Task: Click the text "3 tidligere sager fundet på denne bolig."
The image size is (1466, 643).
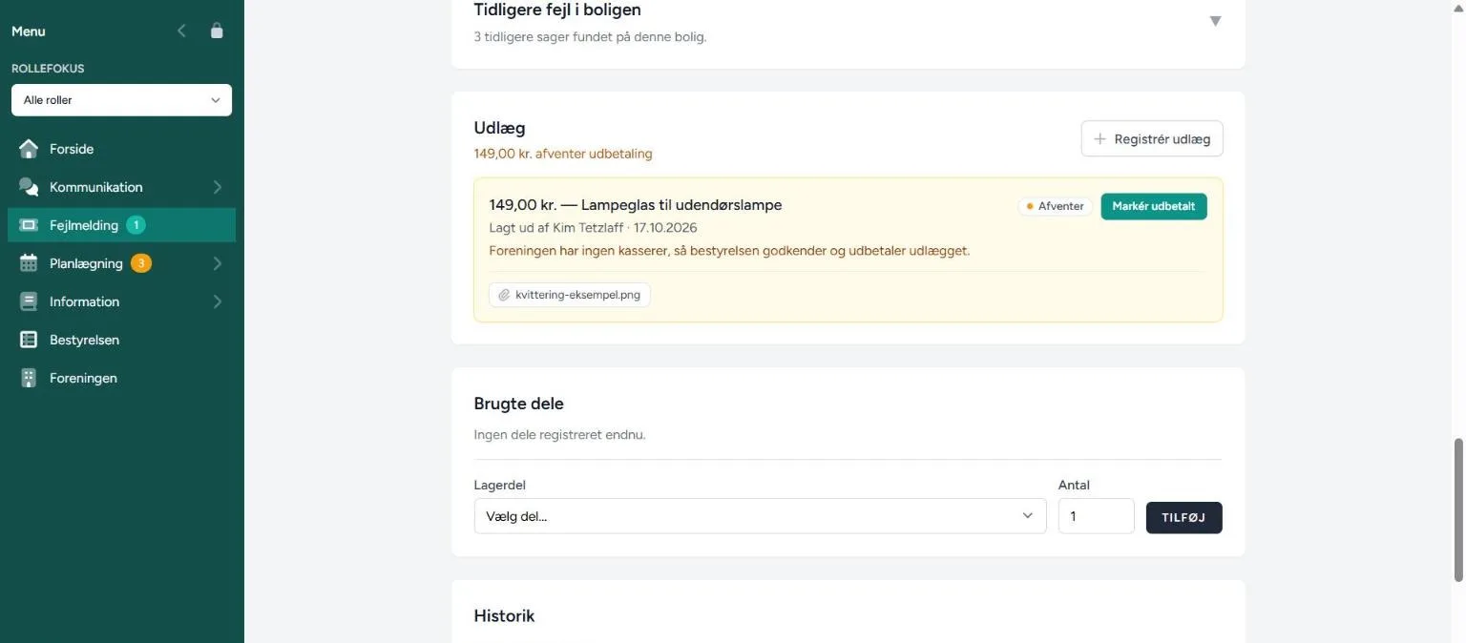Action: pos(591,37)
